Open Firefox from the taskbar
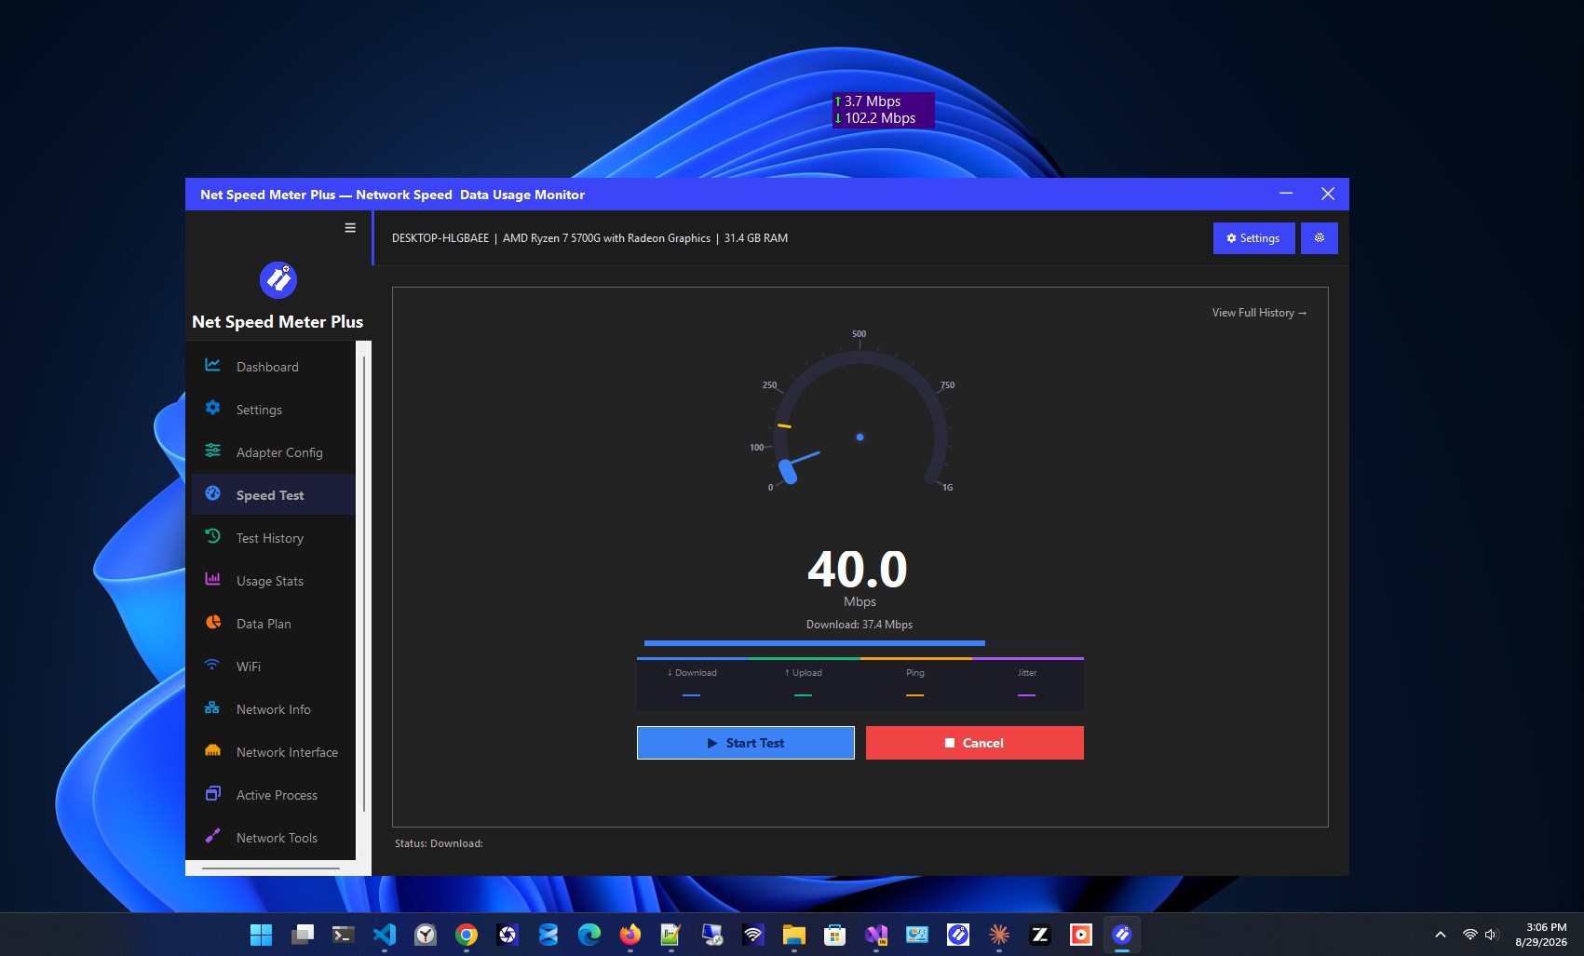This screenshot has height=956, width=1584. 630,935
